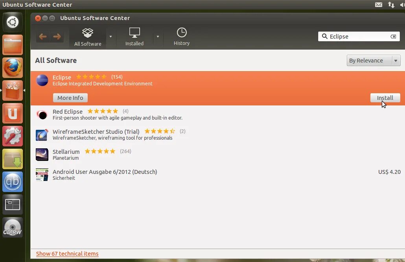Open Ubuntu One launcher icon

(13, 113)
